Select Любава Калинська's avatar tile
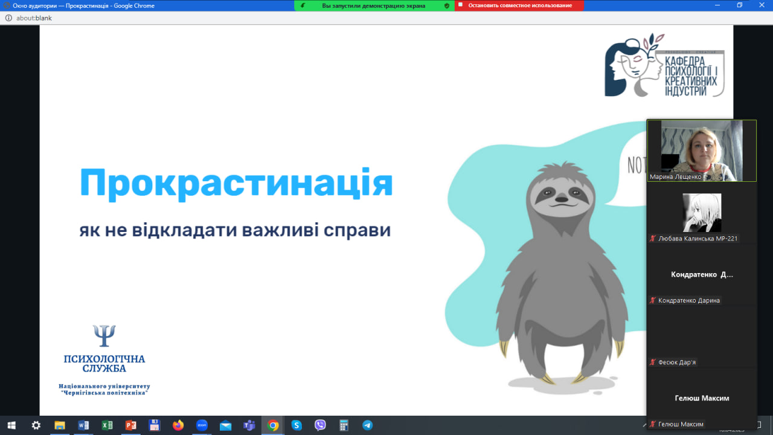The width and height of the screenshot is (773, 435). (x=701, y=213)
